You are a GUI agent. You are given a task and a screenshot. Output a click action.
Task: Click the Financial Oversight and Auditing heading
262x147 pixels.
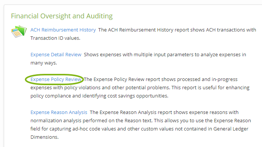click(x=62, y=16)
